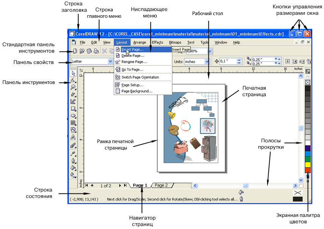Select the Graph Paper tool
324x229 pixels.
(x=73, y=123)
